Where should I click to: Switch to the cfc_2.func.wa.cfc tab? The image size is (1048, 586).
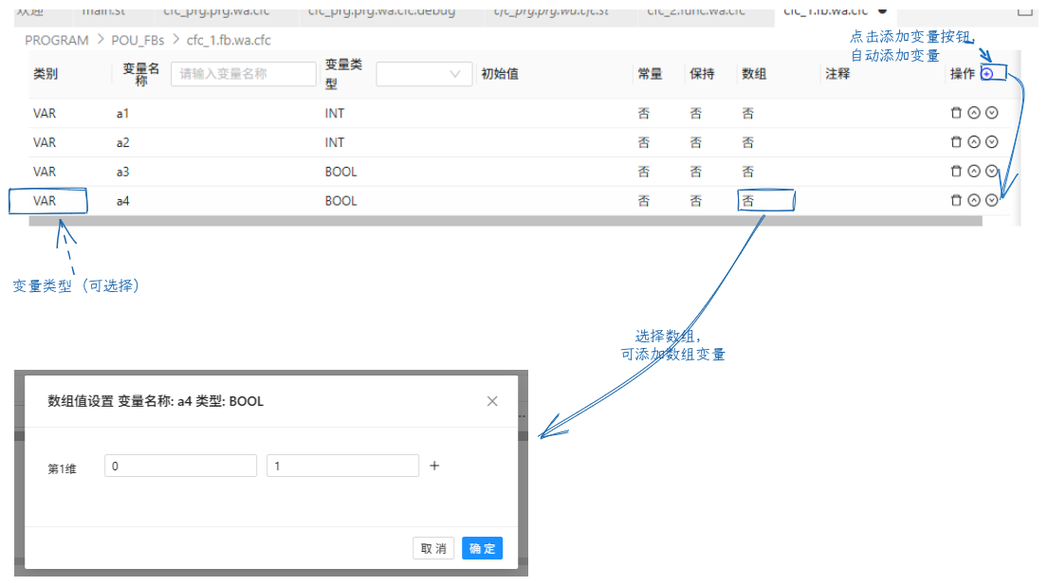pyautogui.click(x=696, y=12)
